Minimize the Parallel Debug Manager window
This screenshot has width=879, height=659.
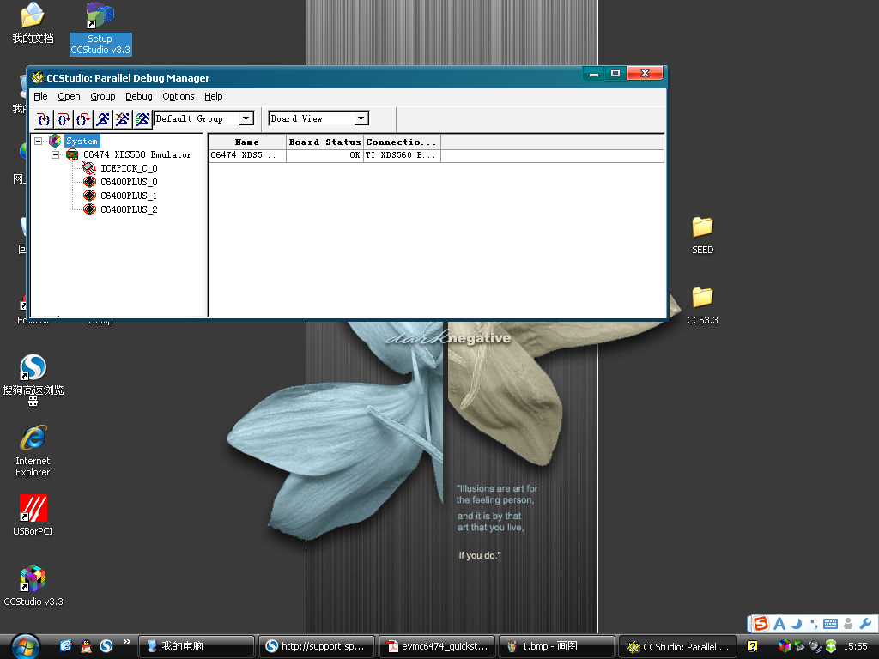pos(594,74)
